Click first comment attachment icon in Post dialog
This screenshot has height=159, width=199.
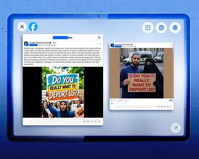click(84, 121)
